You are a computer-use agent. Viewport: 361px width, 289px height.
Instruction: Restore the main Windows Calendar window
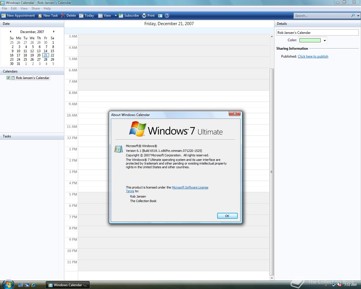click(x=344, y=2)
